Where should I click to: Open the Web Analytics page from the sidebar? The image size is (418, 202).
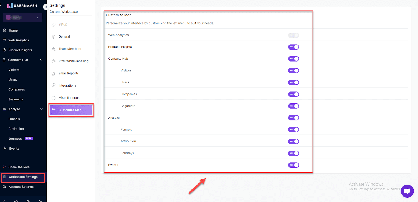19,40
